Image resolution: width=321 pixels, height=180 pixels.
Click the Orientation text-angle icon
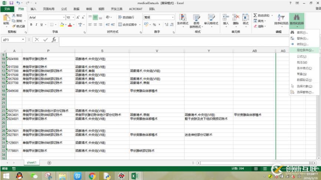pos(108,17)
